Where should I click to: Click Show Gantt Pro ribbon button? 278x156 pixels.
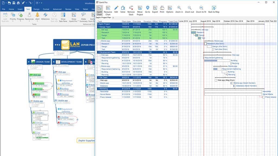pos(74,17)
